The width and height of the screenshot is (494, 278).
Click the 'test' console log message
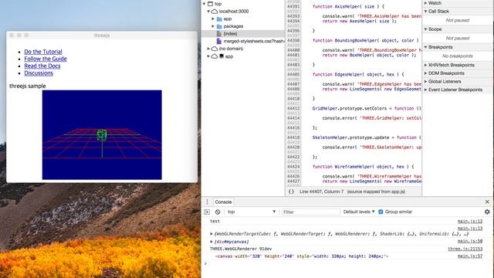click(x=215, y=222)
